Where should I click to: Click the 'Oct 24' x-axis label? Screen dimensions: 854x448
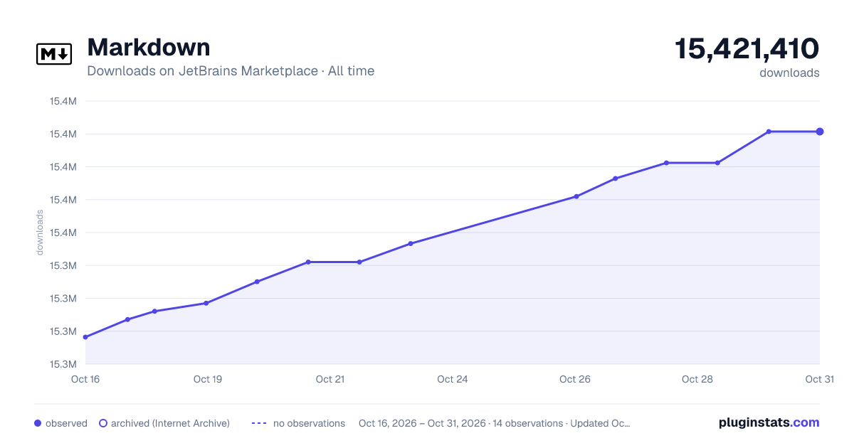[x=453, y=379]
